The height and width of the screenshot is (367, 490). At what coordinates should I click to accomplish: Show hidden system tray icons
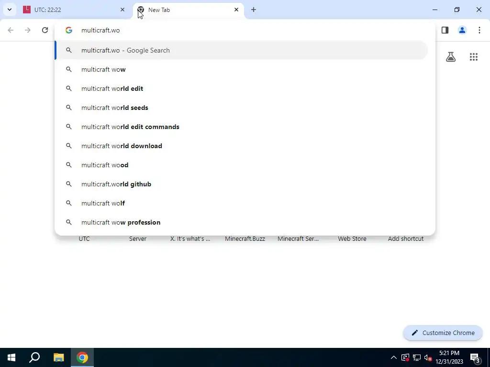[x=394, y=357]
